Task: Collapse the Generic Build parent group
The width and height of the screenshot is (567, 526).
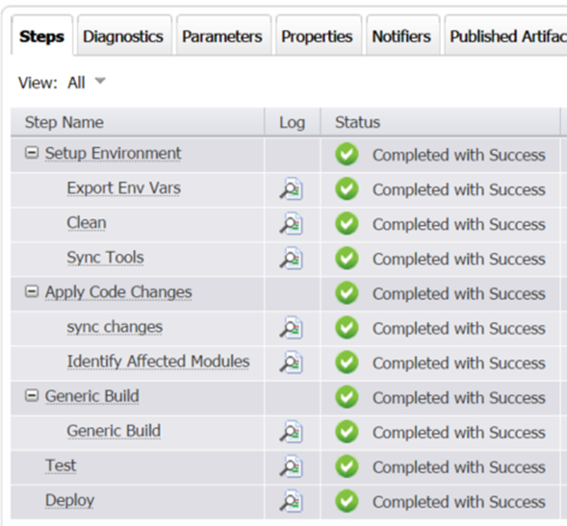Action: (x=32, y=395)
